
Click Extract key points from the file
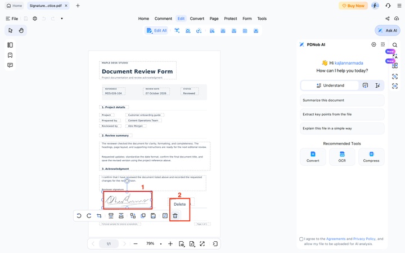(x=342, y=114)
